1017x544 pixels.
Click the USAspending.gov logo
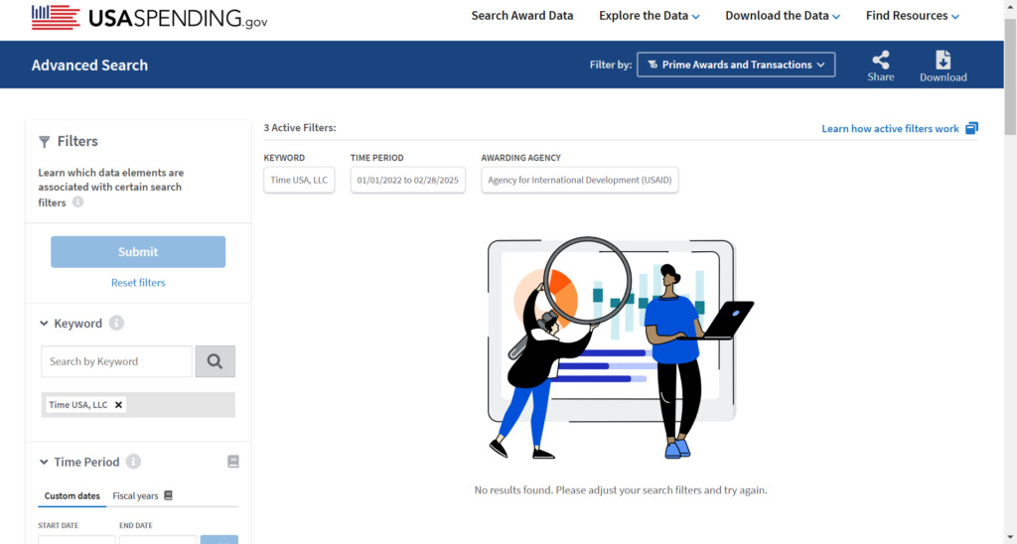click(x=149, y=18)
